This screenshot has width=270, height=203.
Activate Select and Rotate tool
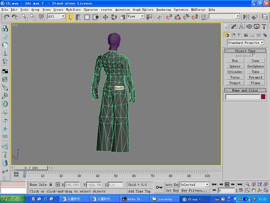pyautogui.click(x=114, y=17)
